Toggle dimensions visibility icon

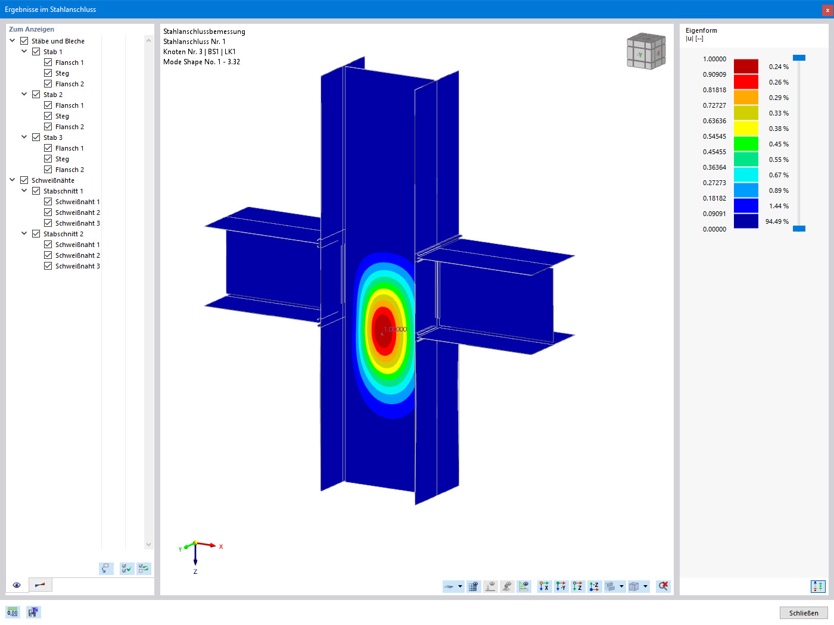[x=524, y=587]
